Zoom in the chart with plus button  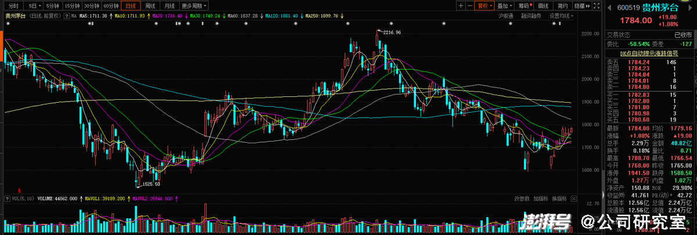point(461,6)
